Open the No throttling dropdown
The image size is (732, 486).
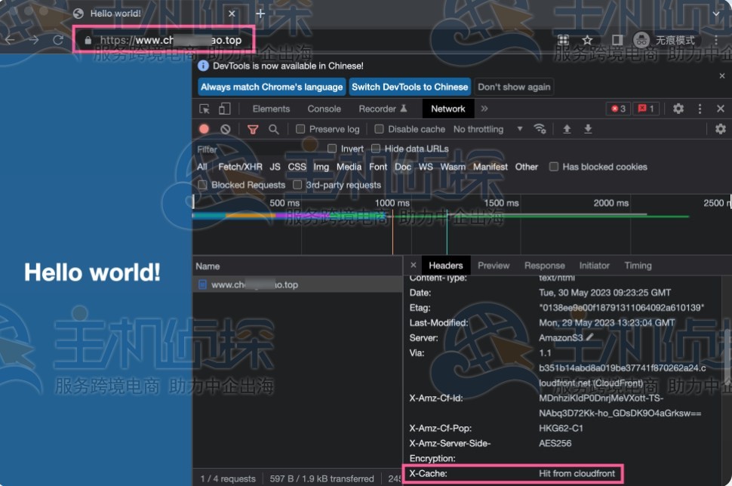pos(487,129)
